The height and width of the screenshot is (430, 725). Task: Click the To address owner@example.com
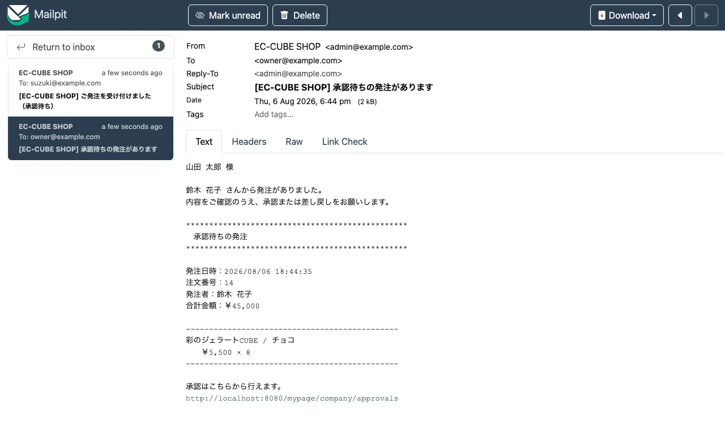(x=298, y=61)
